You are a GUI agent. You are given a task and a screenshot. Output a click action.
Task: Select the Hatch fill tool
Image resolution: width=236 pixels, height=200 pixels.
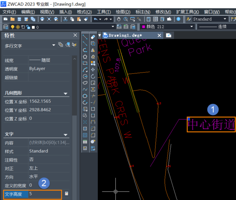(x=85, y=128)
